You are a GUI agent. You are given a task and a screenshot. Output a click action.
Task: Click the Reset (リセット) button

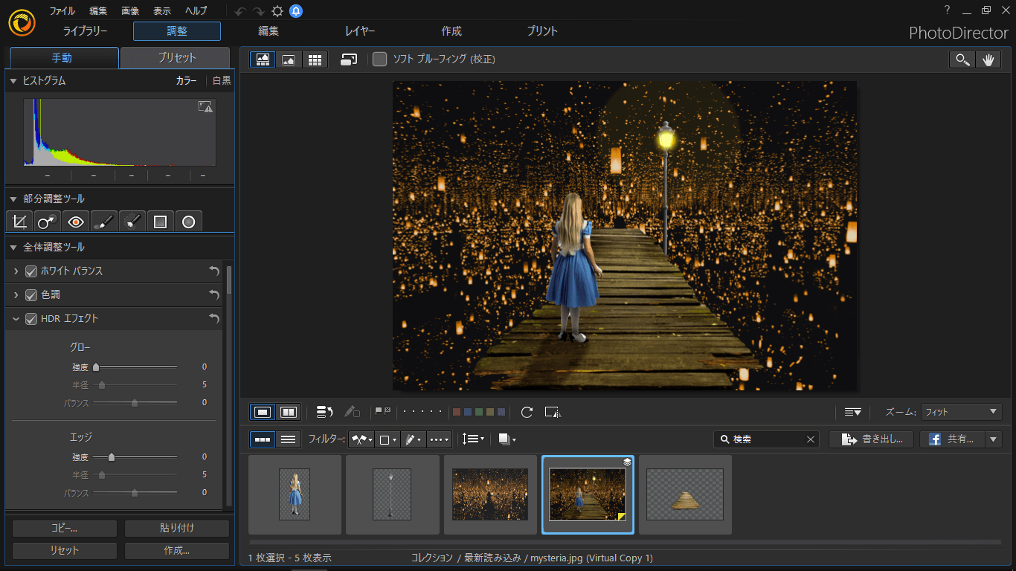point(65,551)
